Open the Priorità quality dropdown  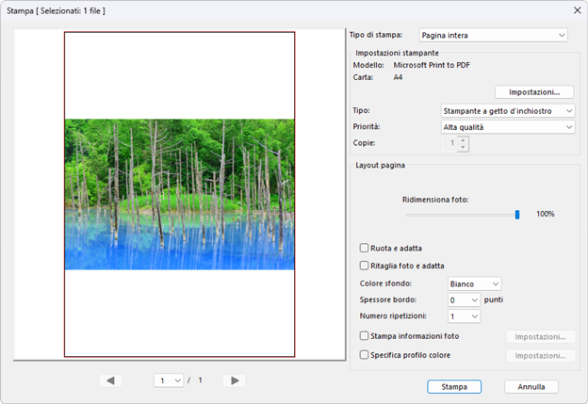[x=508, y=126]
